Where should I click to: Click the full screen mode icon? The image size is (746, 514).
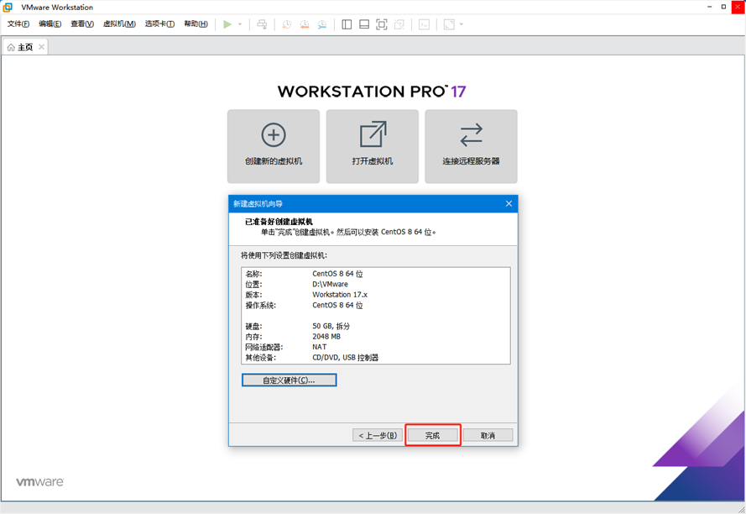tap(382, 24)
